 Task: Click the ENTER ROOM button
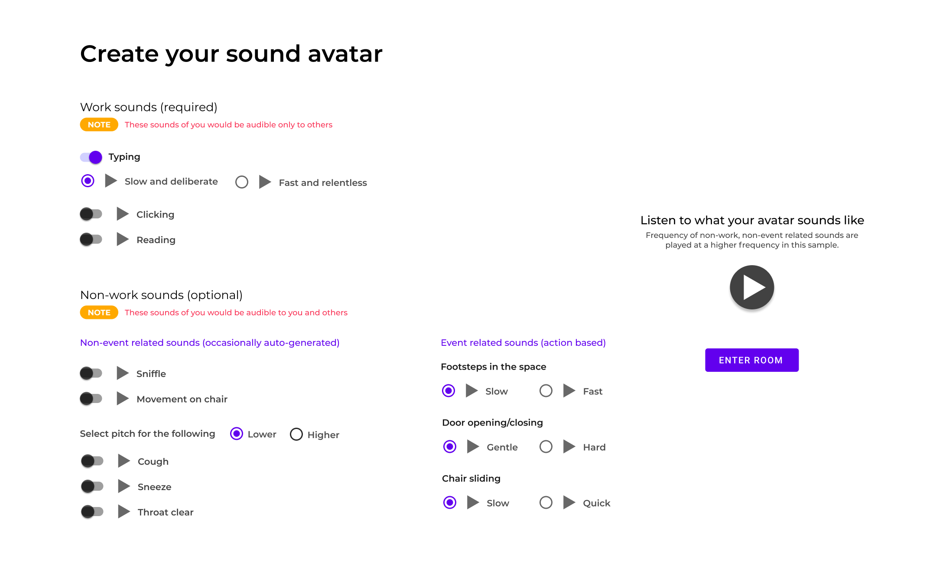point(751,360)
